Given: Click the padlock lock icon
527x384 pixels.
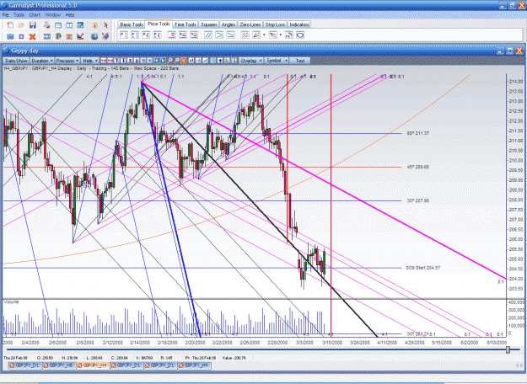Looking at the screenshot, I should click(95, 25).
